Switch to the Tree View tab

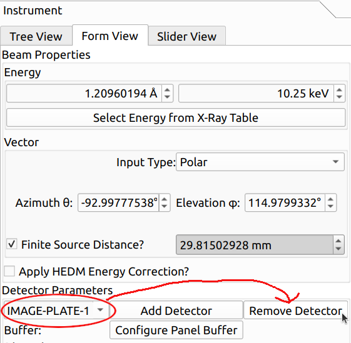[x=36, y=36]
